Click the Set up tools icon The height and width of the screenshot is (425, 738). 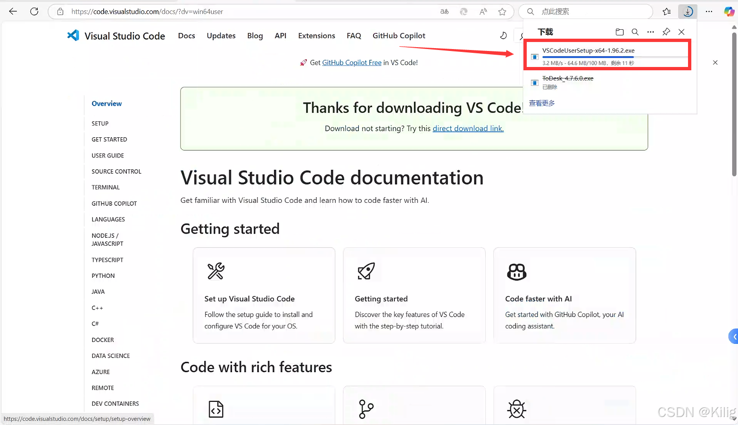coord(216,271)
